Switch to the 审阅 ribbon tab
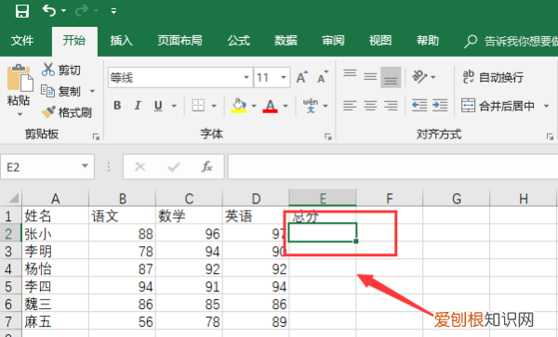 click(x=333, y=41)
